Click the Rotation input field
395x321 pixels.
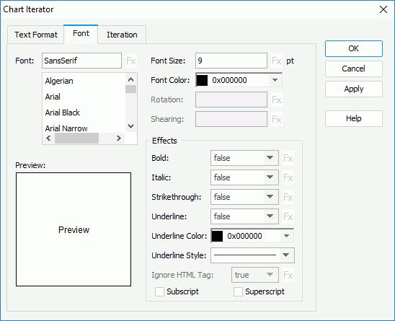231,100
